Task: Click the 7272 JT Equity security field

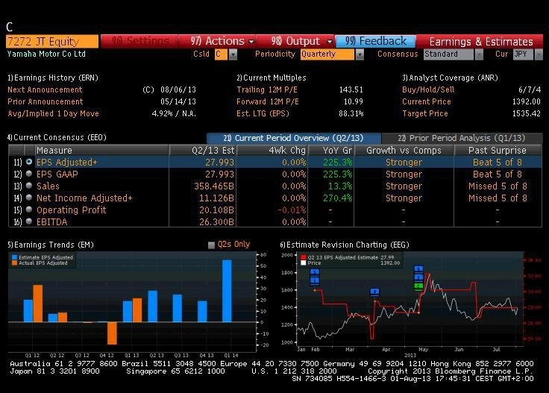Action: pos(52,42)
